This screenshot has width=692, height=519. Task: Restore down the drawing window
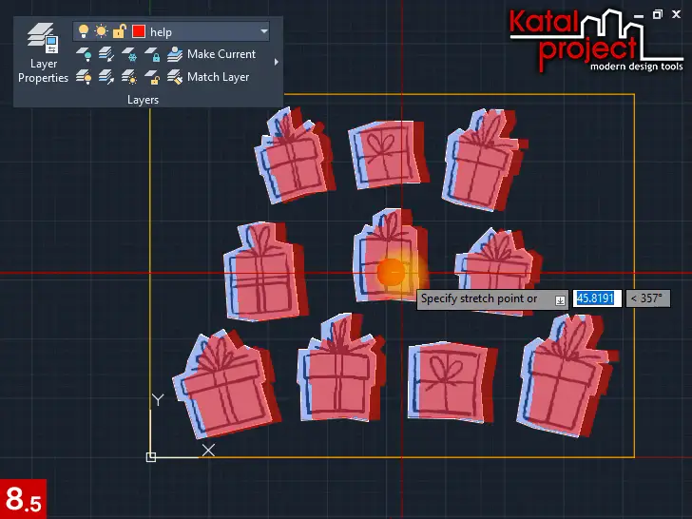point(658,14)
